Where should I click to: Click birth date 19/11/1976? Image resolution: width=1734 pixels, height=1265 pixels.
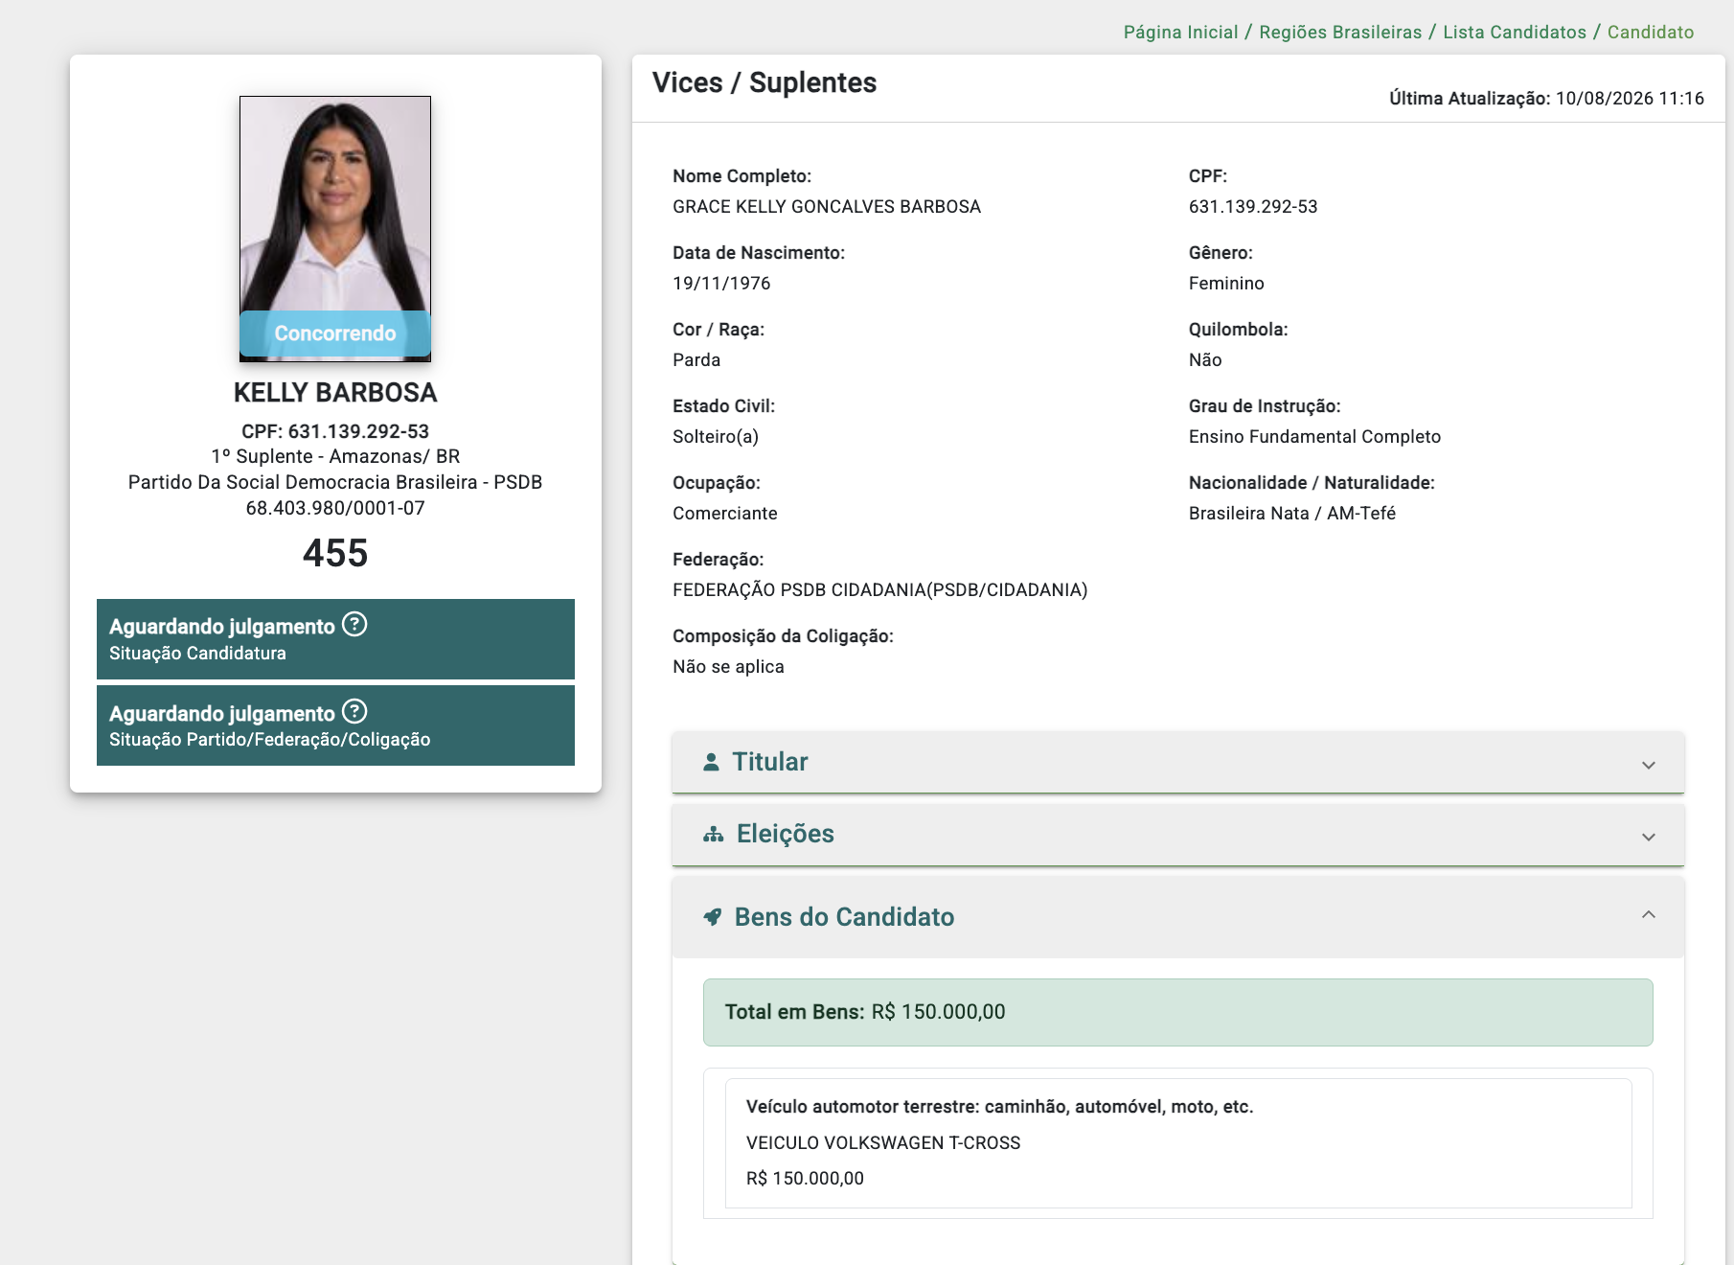[721, 283]
